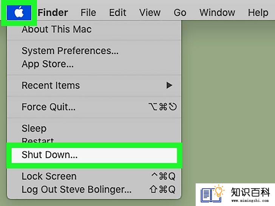
Task: Open the Go menu
Action: [180, 12]
